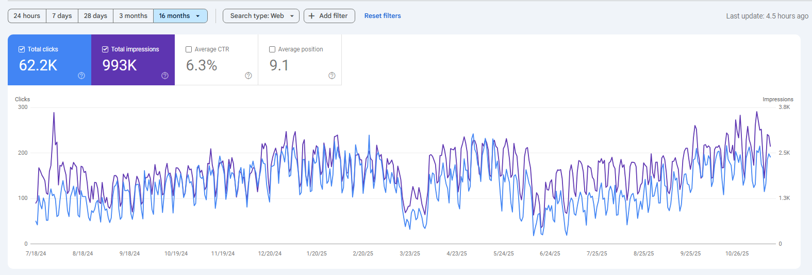The height and width of the screenshot is (275, 812).
Task: Click help icon on Average CTR card
Action: (x=248, y=76)
